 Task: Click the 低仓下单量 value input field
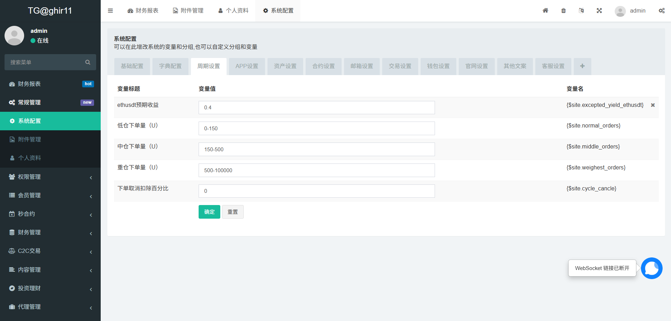coord(316,128)
